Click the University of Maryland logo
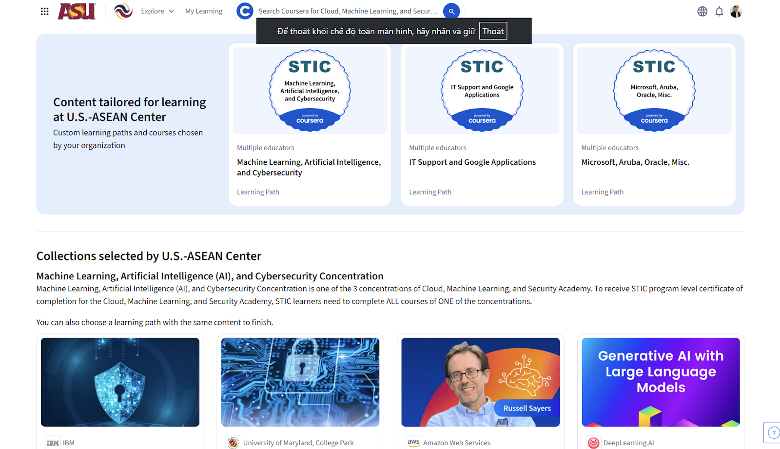780x449 pixels. (x=233, y=443)
